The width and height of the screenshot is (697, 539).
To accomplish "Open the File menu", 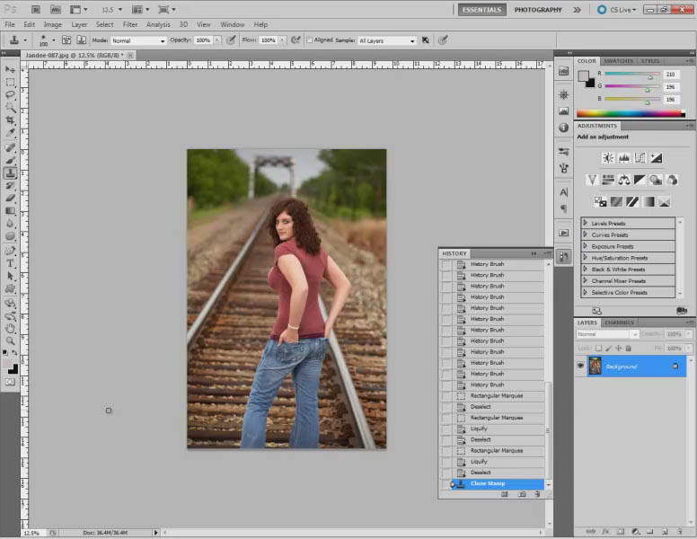I will (10, 24).
